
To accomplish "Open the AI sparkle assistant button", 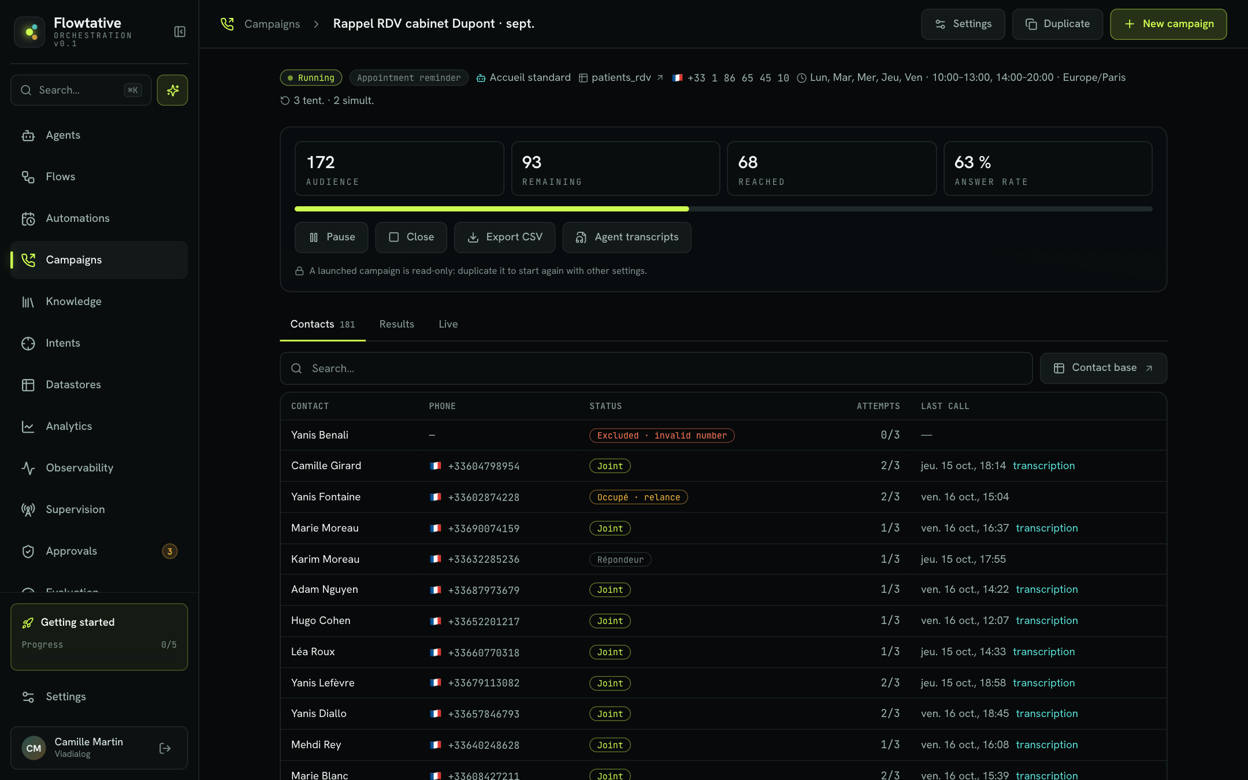I will (172, 90).
